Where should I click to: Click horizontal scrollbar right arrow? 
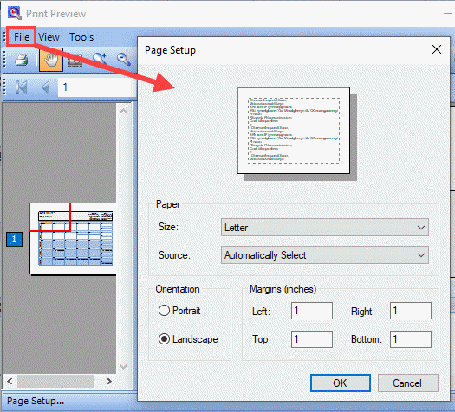click(109, 381)
